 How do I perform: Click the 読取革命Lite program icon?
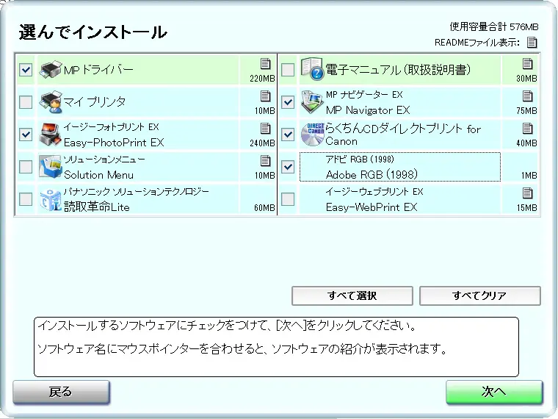51,199
